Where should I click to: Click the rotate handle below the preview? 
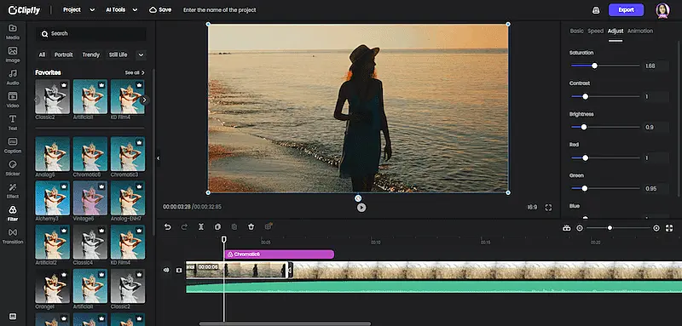click(x=358, y=198)
